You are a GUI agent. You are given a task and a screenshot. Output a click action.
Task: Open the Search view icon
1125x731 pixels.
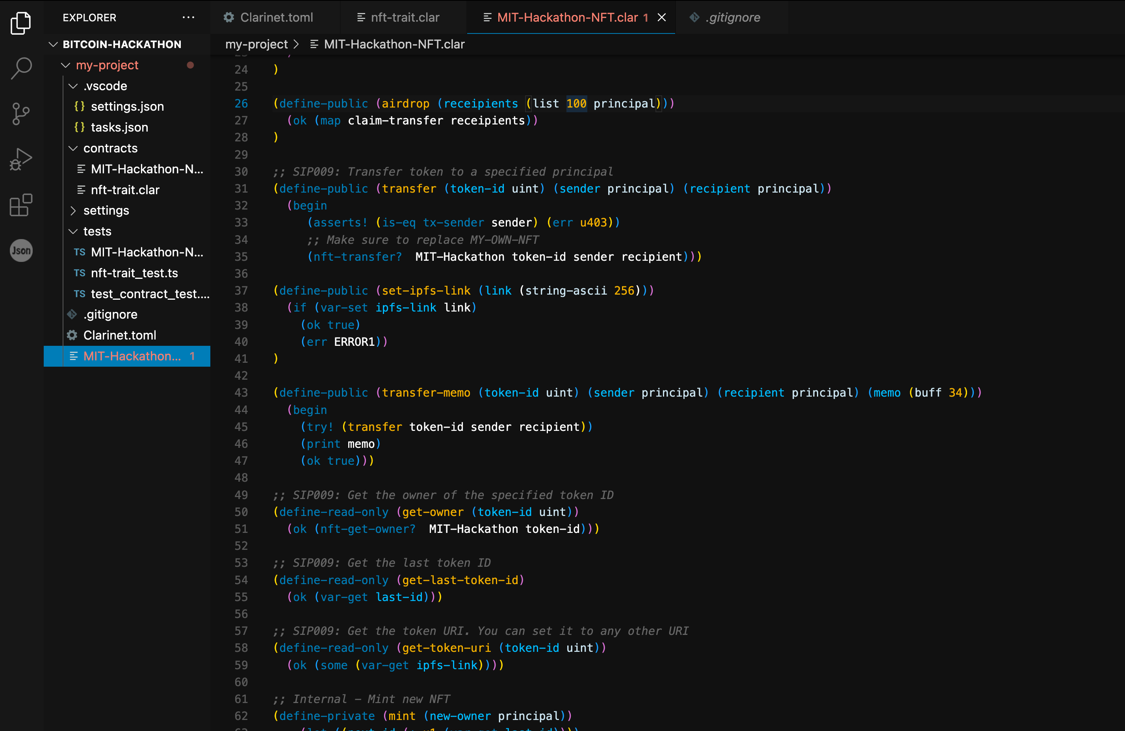click(x=21, y=68)
